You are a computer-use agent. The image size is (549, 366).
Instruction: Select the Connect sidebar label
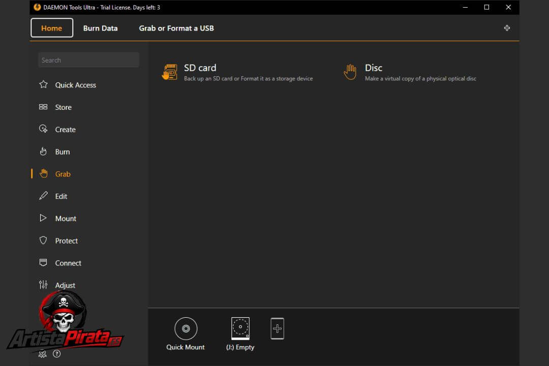[x=68, y=263]
